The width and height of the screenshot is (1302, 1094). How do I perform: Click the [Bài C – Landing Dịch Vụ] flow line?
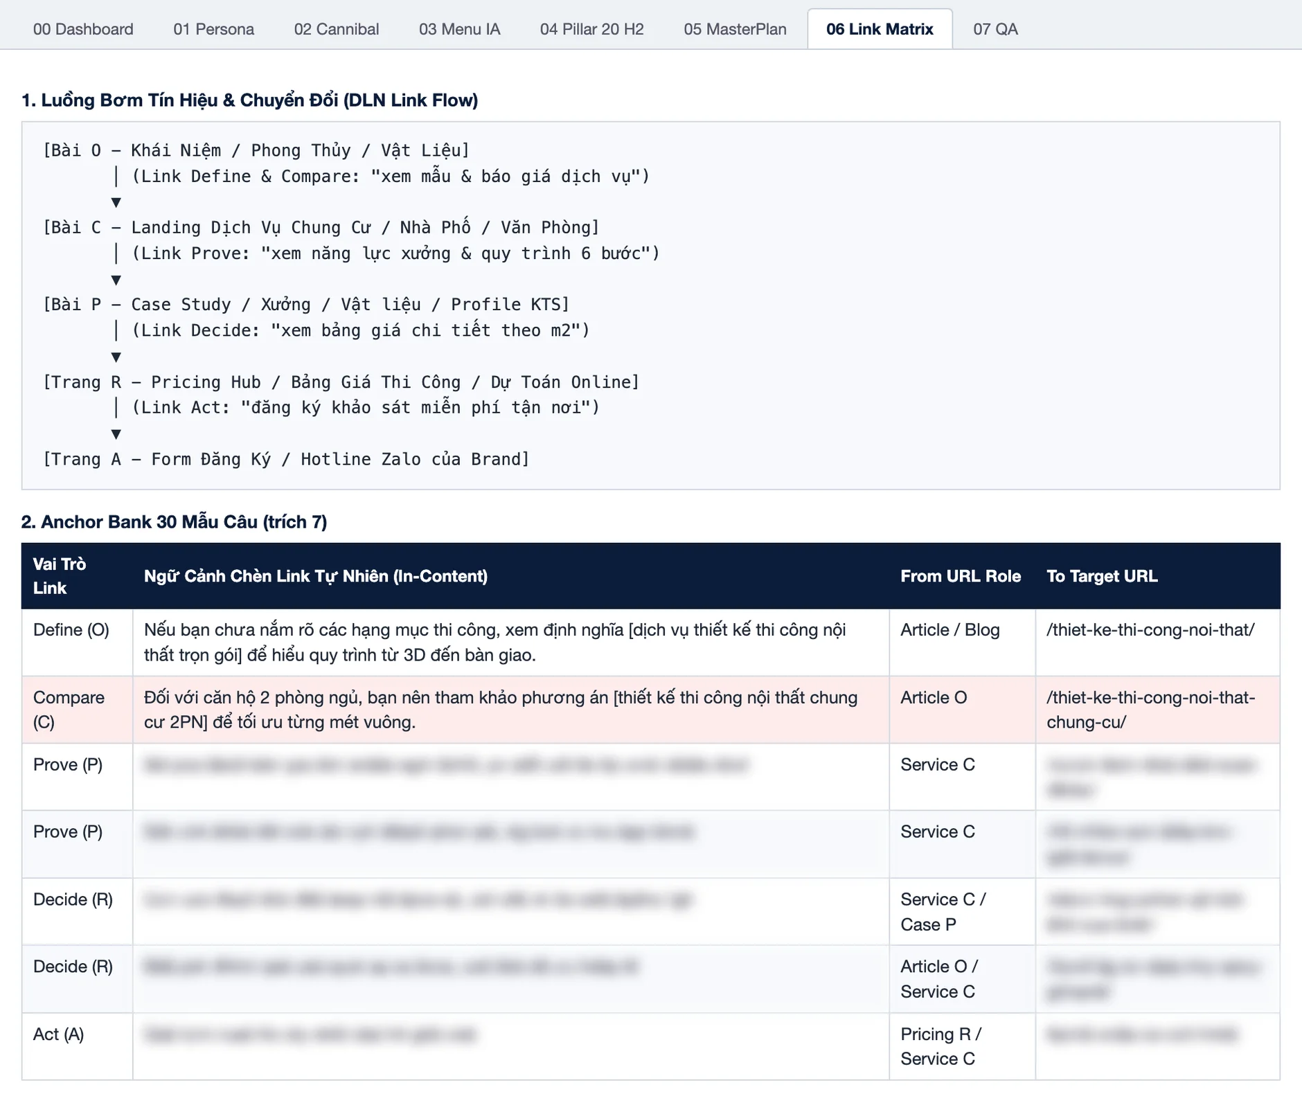point(321,228)
